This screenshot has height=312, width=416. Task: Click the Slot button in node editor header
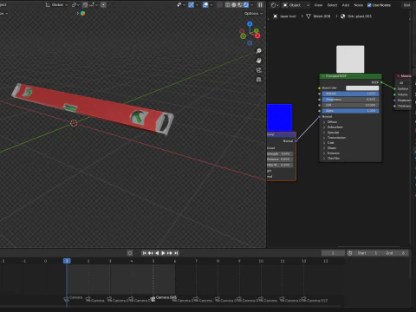click(406, 5)
